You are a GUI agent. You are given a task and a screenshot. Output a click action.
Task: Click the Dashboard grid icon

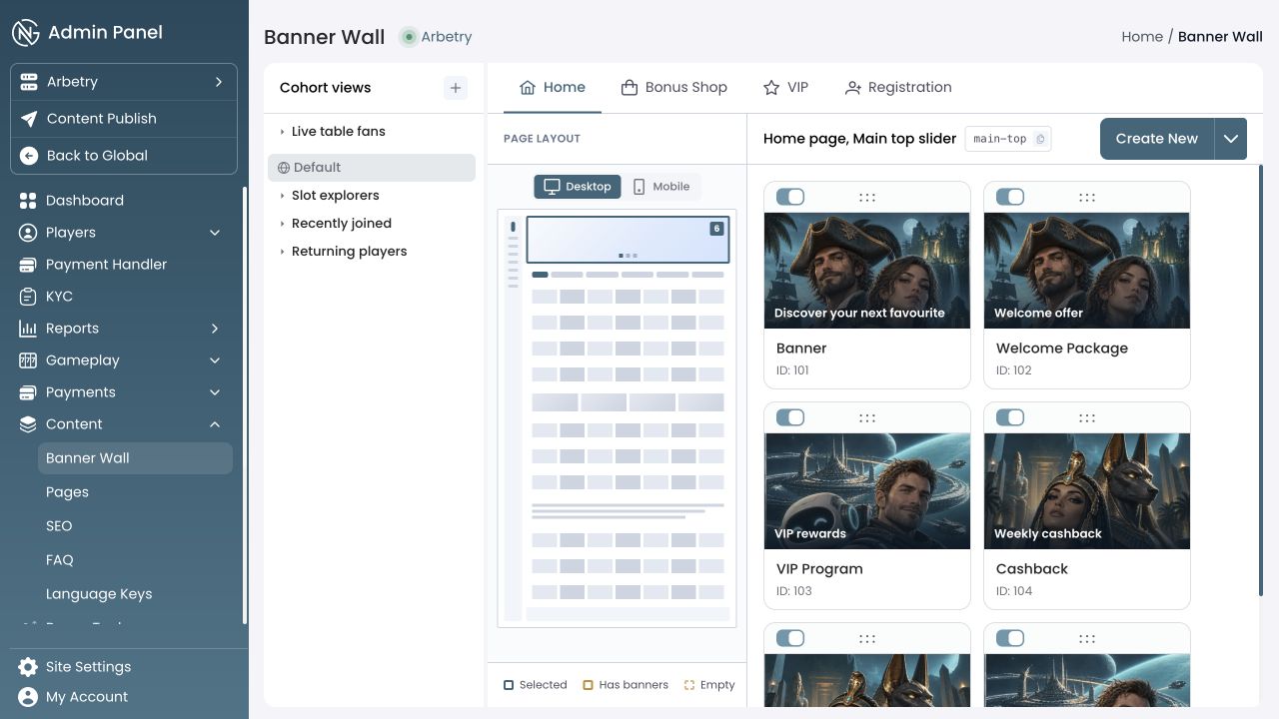point(28,201)
